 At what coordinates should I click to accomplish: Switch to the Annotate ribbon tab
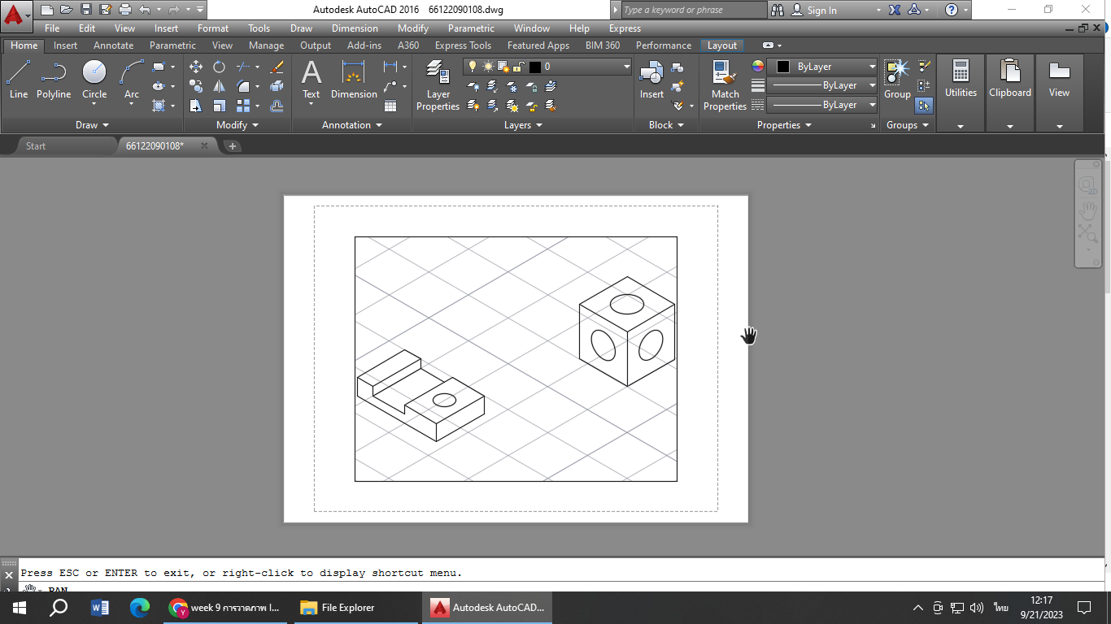113,45
